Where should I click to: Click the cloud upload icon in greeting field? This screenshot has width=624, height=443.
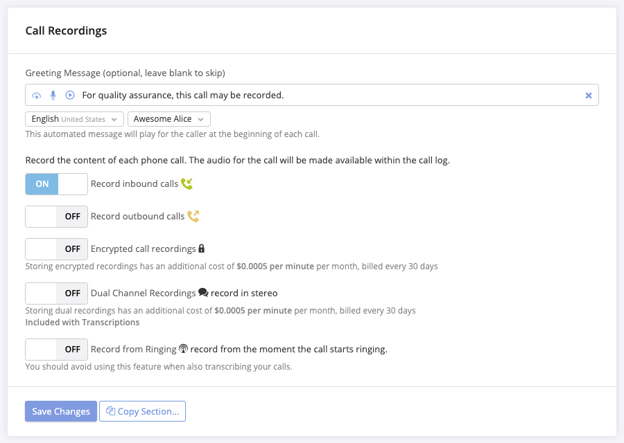(37, 96)
